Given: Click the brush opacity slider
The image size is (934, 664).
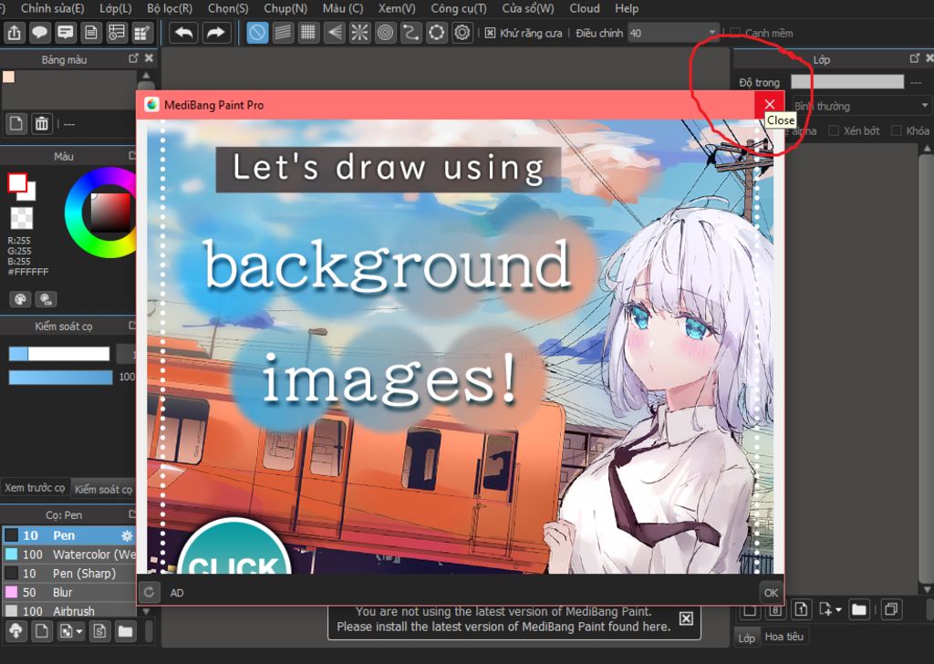Looking at the screenshot, I should (x=60, y=377).
